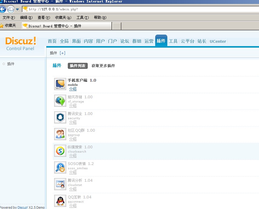The image size is (259, 209).
Task: Click the browser Forward arrow button
Action: [x=11, y=9]
